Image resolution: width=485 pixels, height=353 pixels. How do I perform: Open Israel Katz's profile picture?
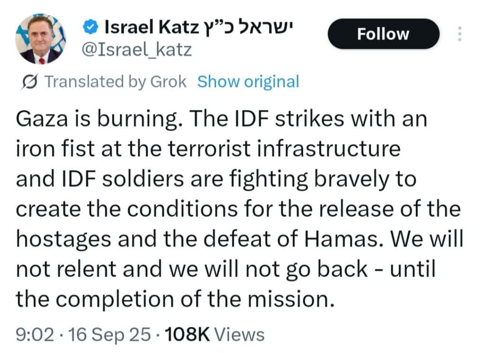pyautogui.click(x=40, y=39)
